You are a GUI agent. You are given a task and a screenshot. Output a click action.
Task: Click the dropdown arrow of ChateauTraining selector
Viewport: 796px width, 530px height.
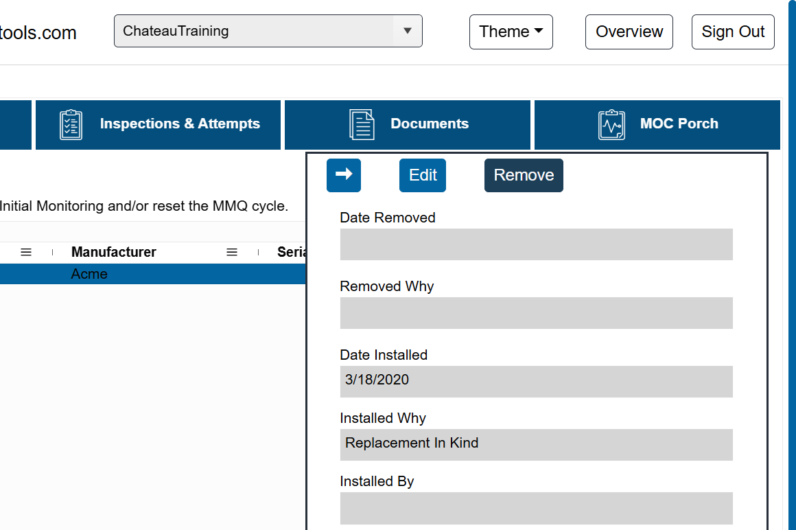click(x=407, y=31)
